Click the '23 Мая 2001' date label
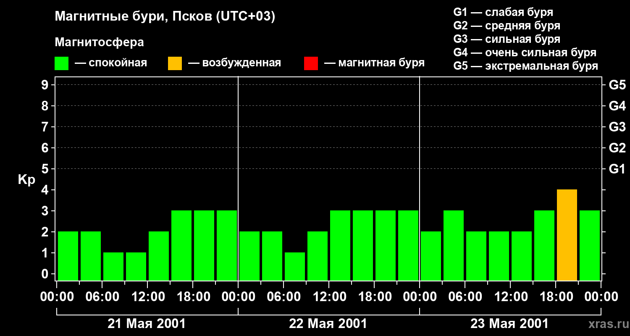This screenshot has height=336, width=630. 509,323
